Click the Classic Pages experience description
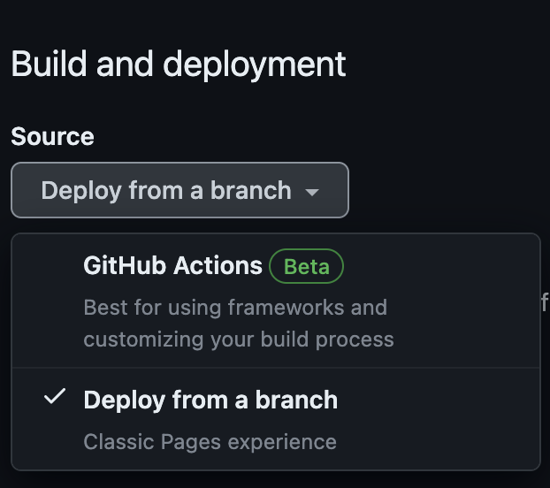This screenshot has height=488, width=550. pos(210,442)
